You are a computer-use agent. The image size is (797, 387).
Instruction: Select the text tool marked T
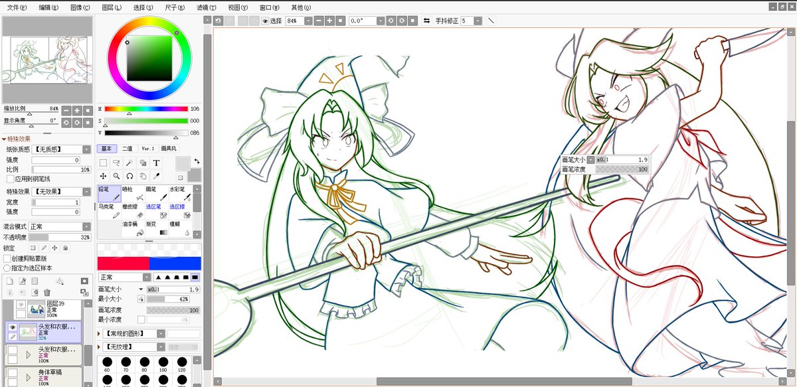pos(156,163)
